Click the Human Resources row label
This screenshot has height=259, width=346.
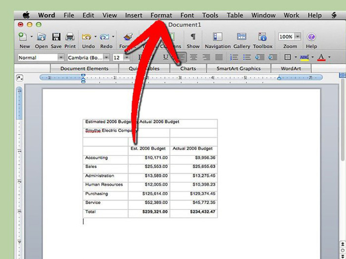tap(104, 185)
